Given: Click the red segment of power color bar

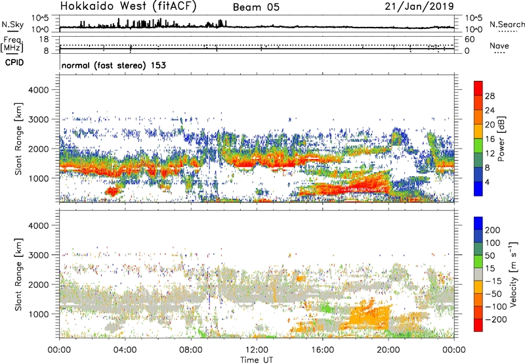Looking at the screenshot, I should pos(478,88).
